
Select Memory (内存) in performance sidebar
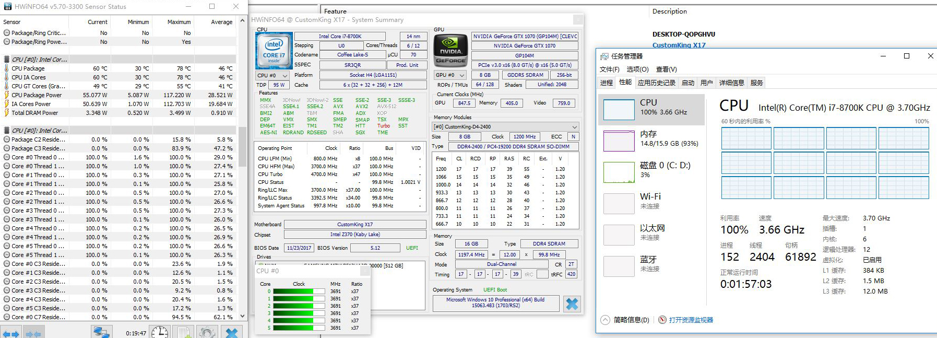[x=651, y=141]
